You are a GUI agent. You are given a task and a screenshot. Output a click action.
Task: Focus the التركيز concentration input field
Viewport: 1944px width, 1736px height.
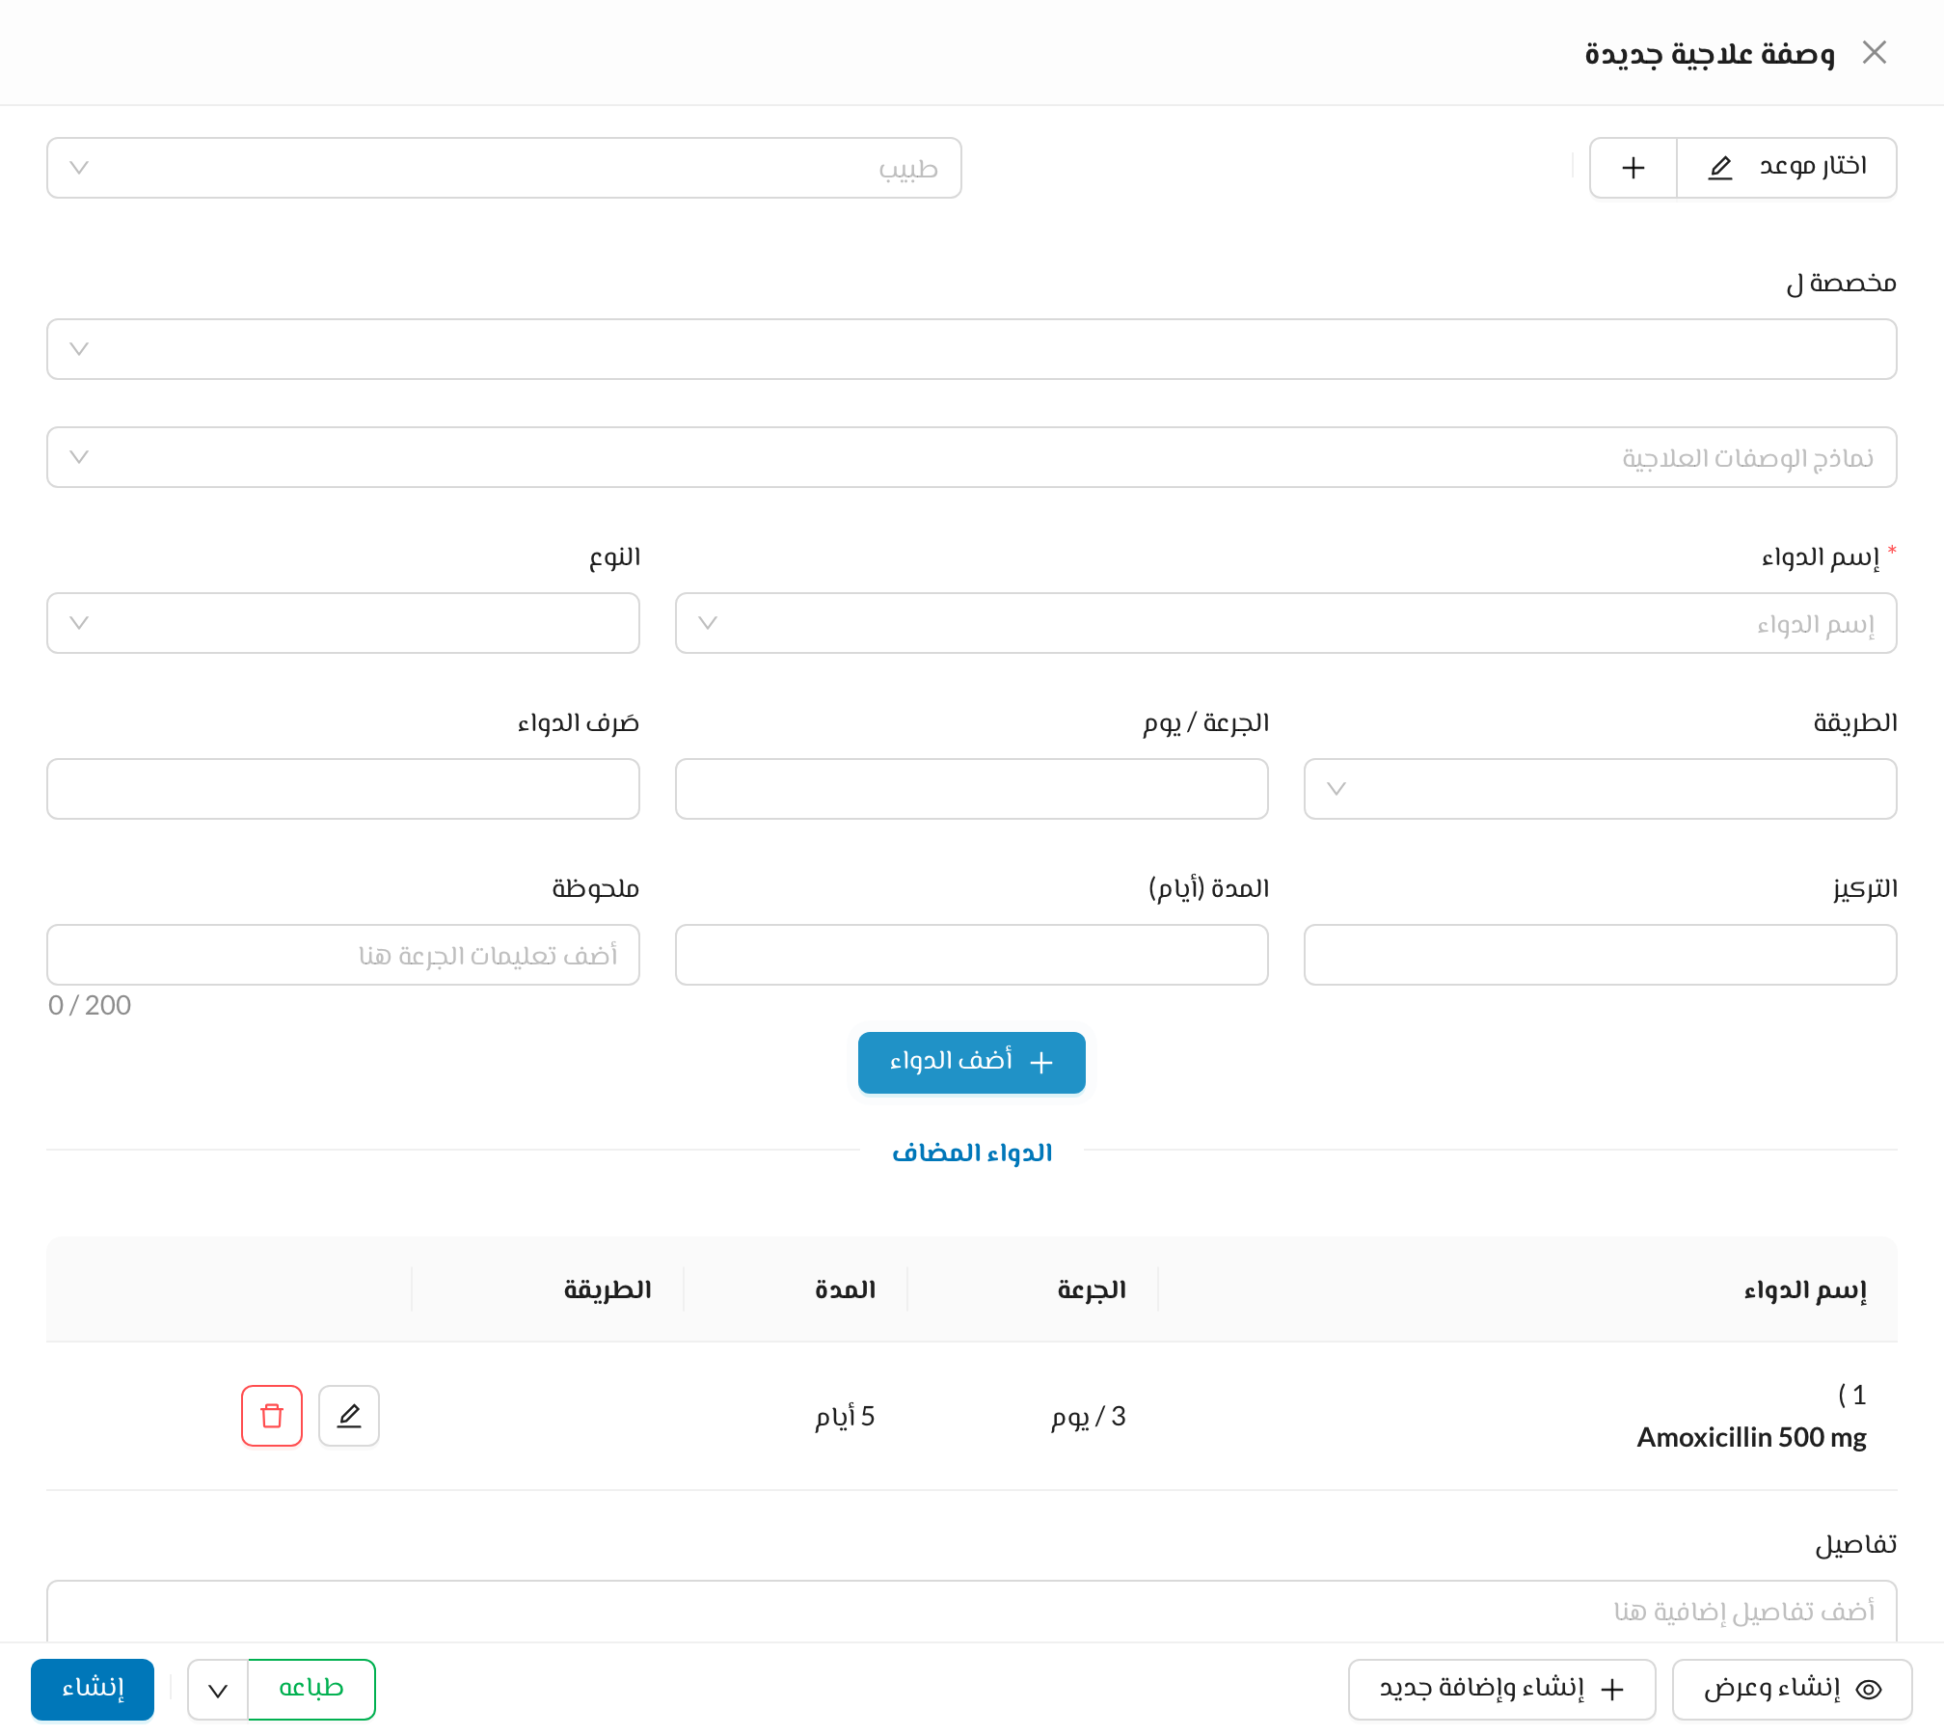[x=1601, y=955]
